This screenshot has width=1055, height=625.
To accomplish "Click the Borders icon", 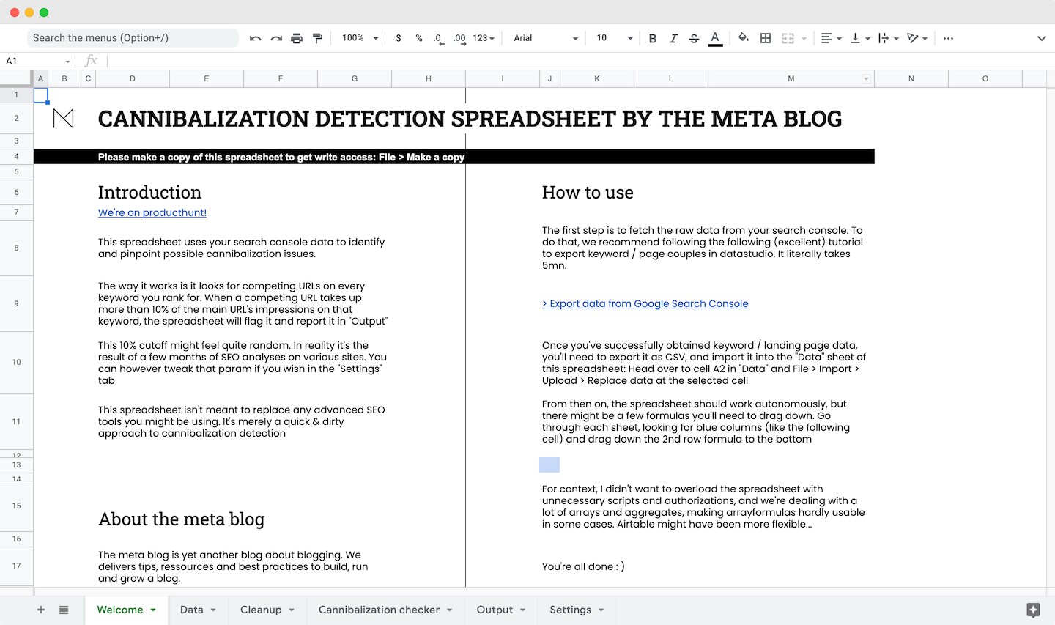I will tap(765, 37).
